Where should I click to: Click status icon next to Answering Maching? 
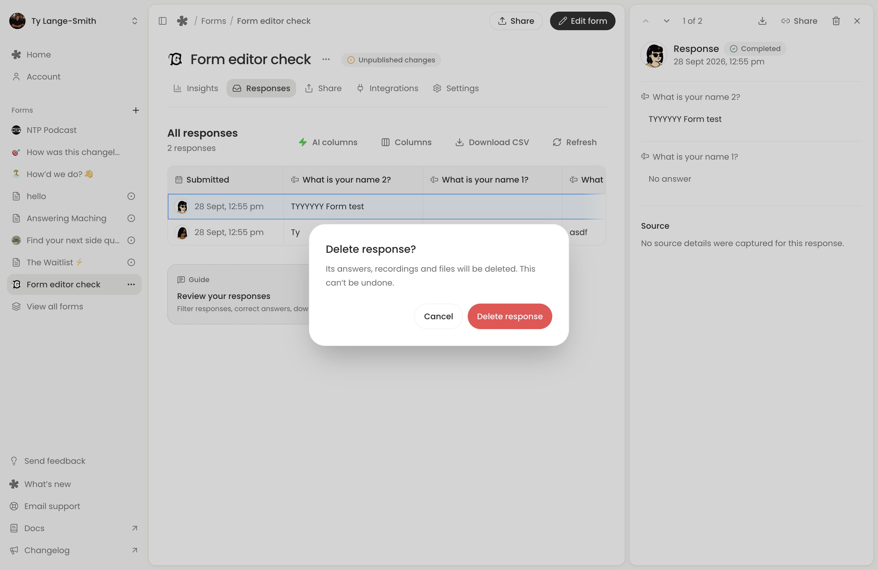131,218
